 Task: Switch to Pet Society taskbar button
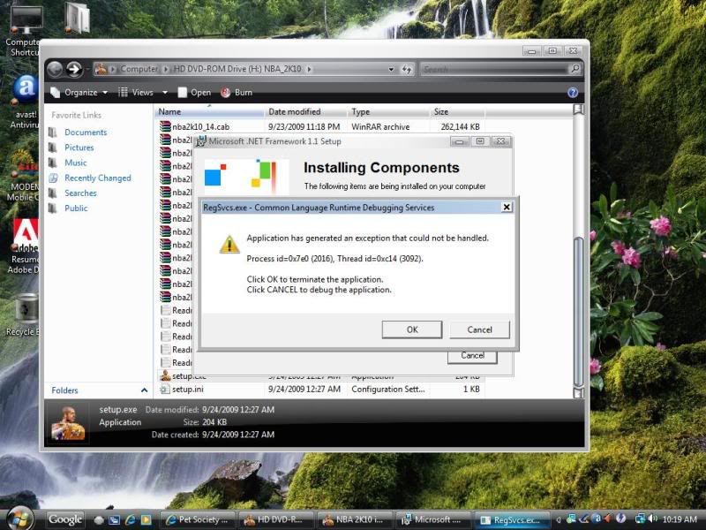click(198, 519)
